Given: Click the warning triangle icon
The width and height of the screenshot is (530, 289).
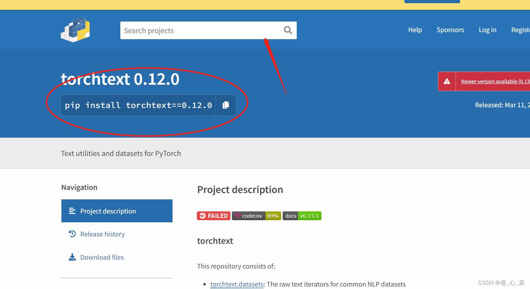Looking at the screenshot, I should [447, 82].
